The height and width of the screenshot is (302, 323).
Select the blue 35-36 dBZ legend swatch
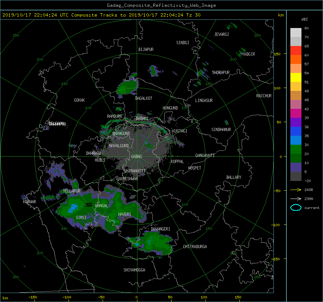click(296, 131)
